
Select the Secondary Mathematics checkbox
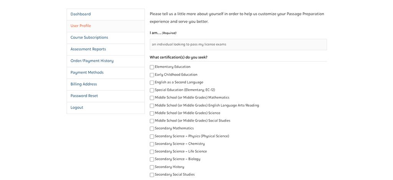point(152,129)
